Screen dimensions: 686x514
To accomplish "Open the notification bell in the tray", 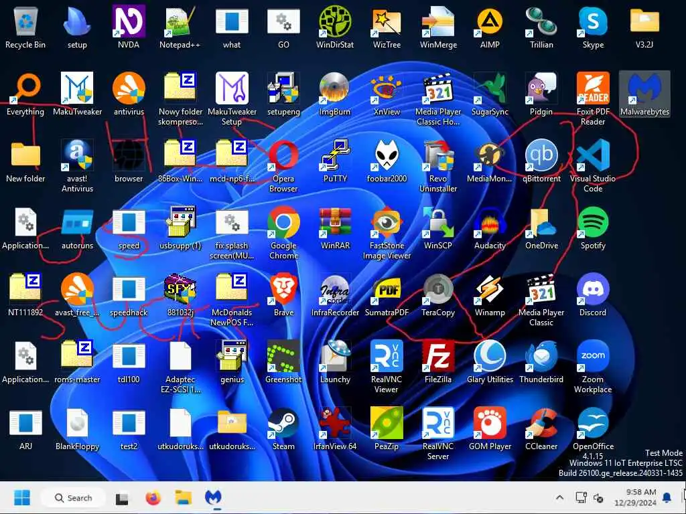I will coord(667,497).
